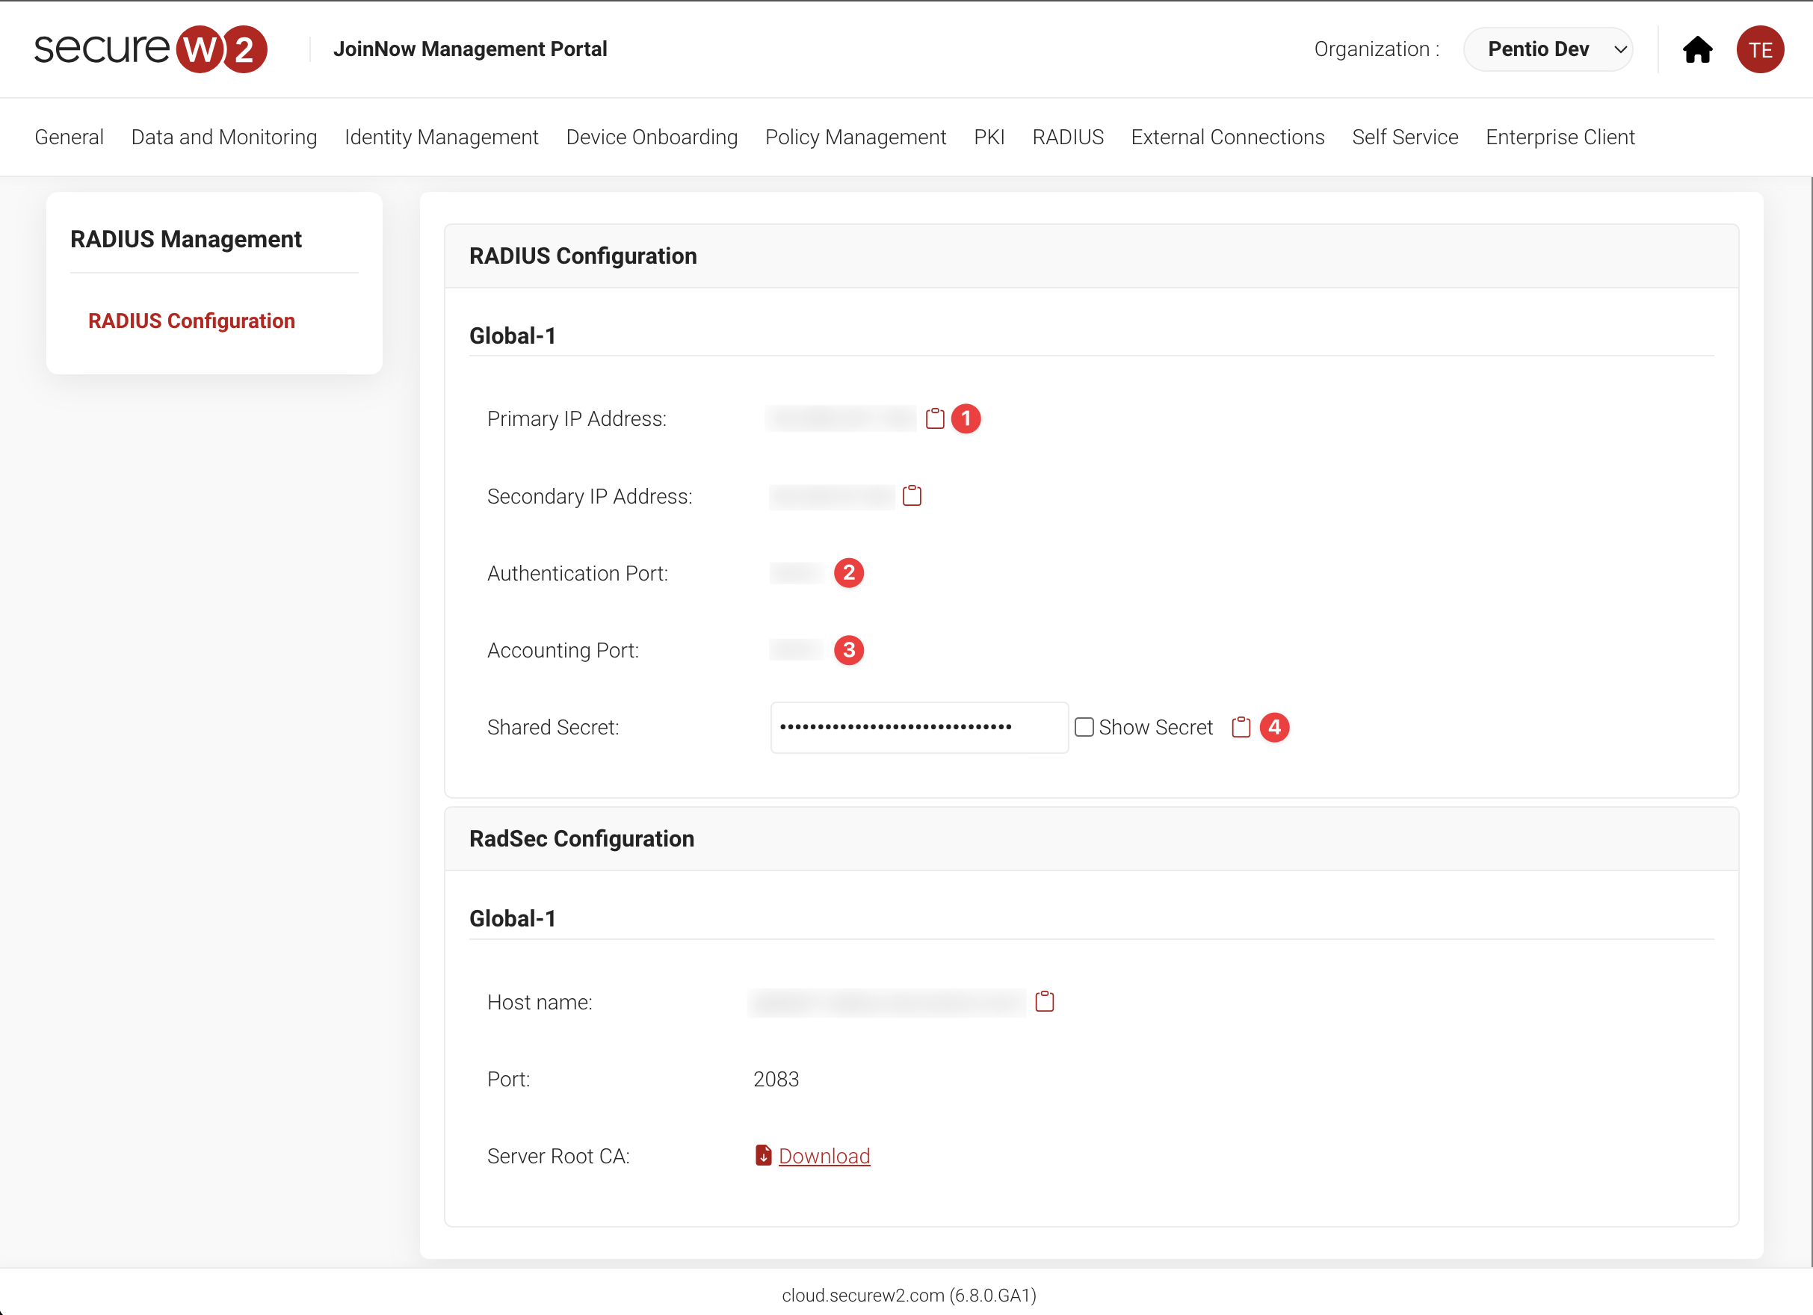The width and height of the screenshot is (1813, 1315).
Task: Enable the Show Secret checkbox
Action: (x=1084, y=727)
